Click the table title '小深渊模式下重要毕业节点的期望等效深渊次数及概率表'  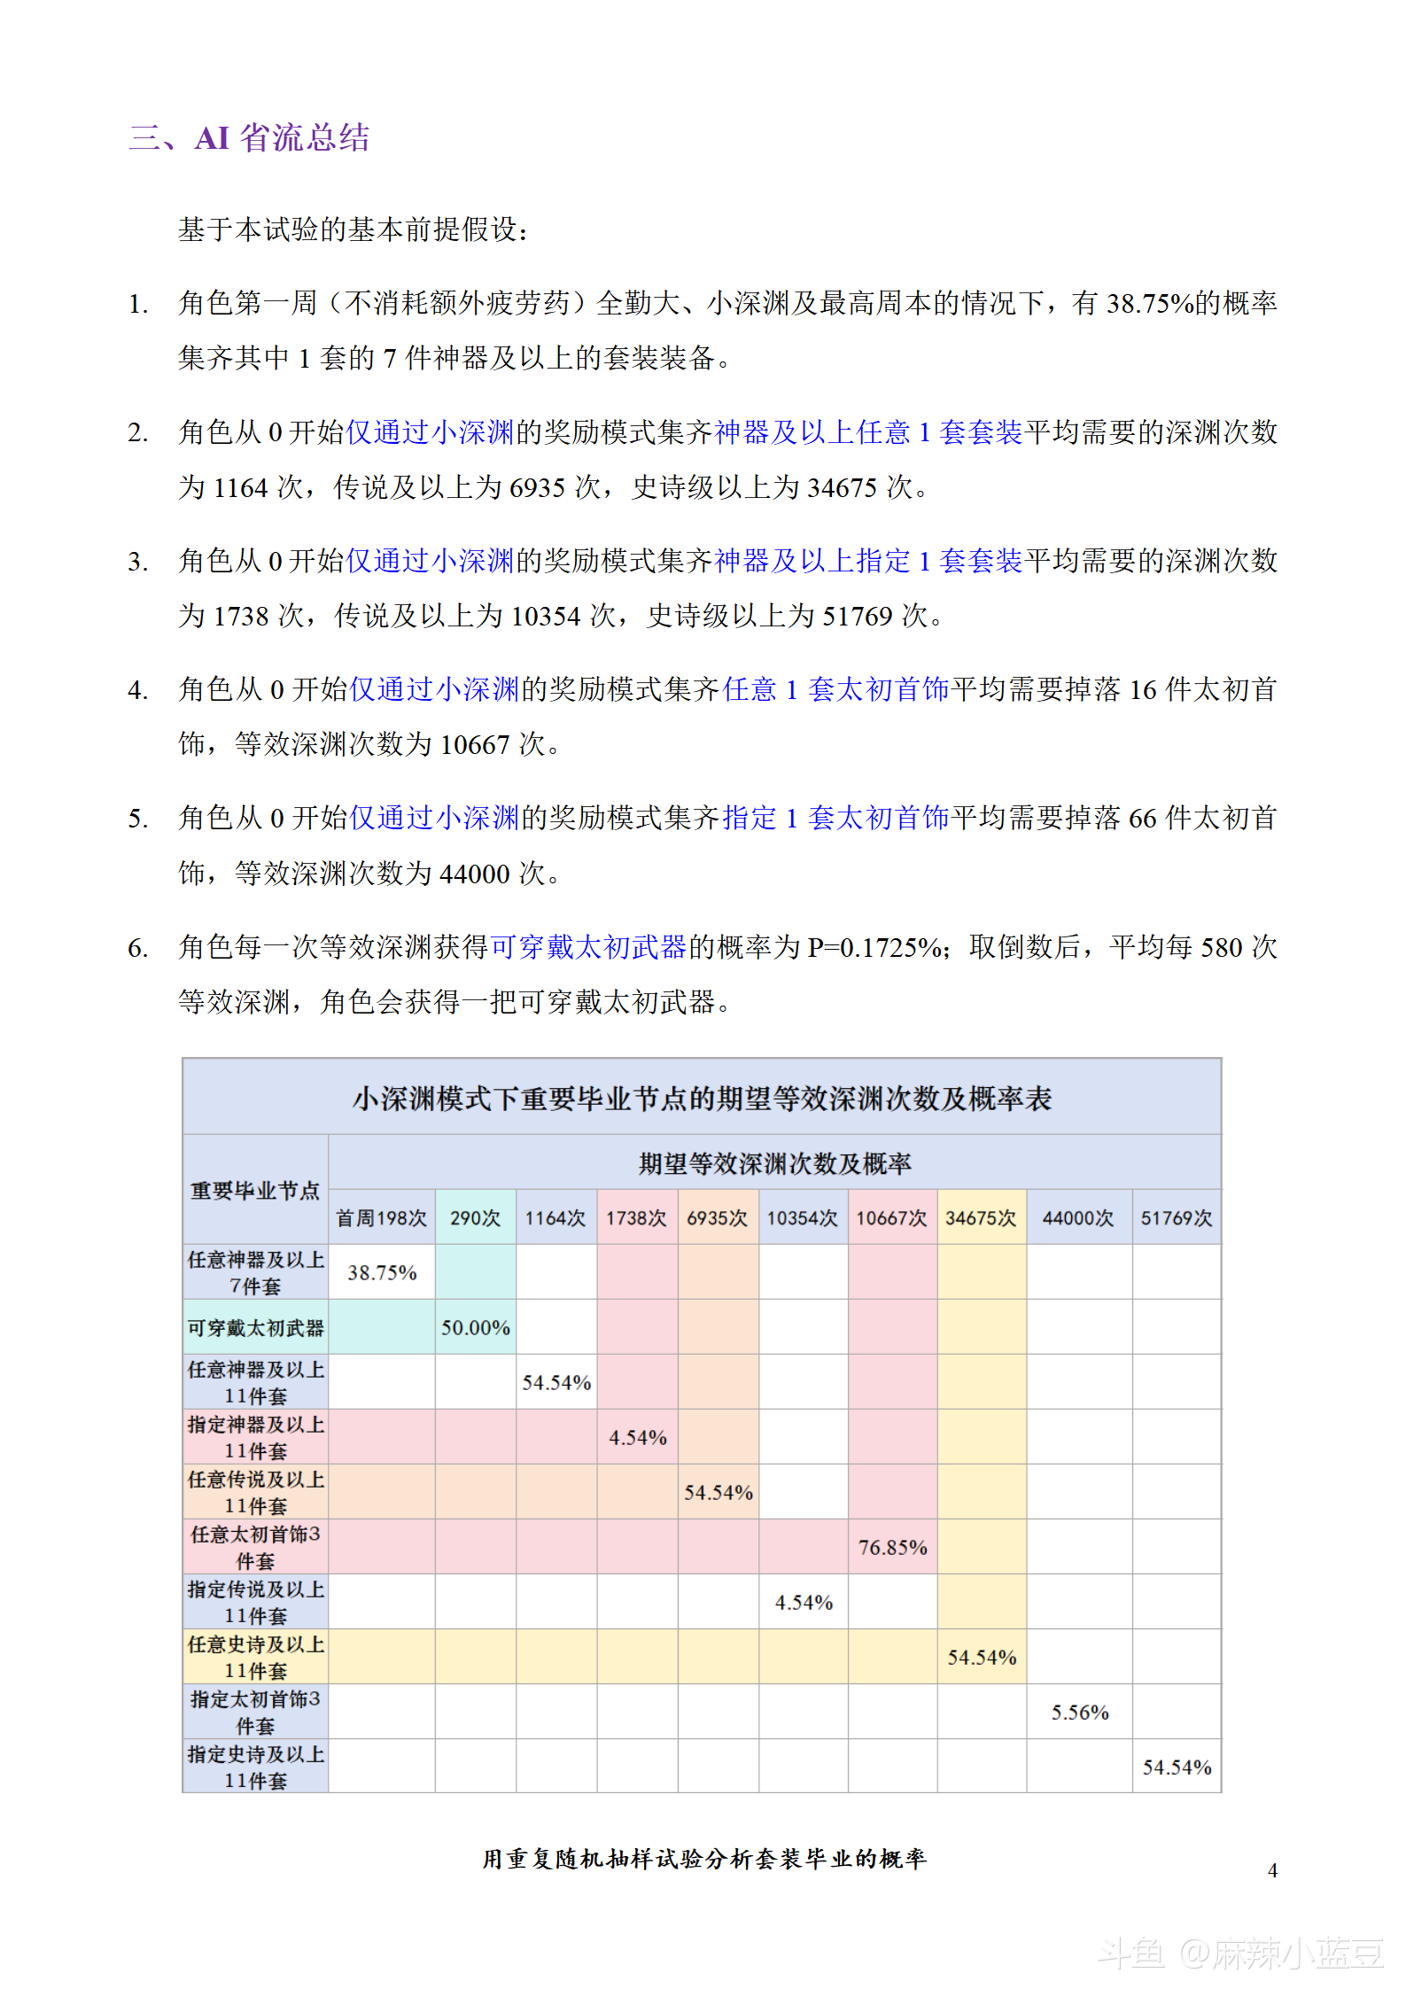point(702,1099)
